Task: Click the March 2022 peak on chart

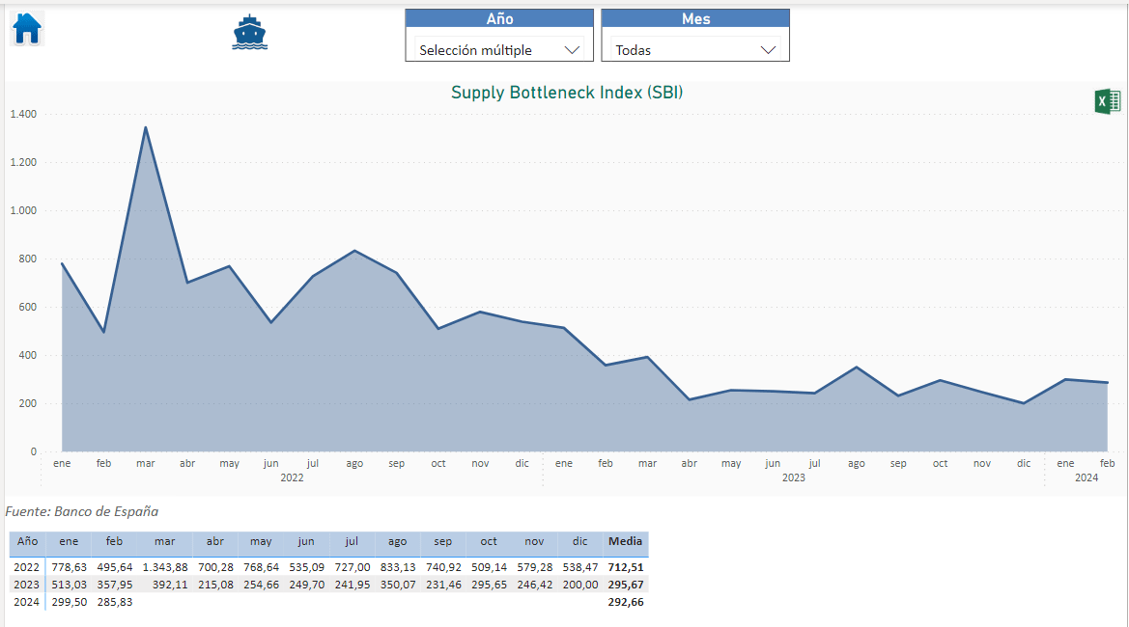Action: point(146,128)
